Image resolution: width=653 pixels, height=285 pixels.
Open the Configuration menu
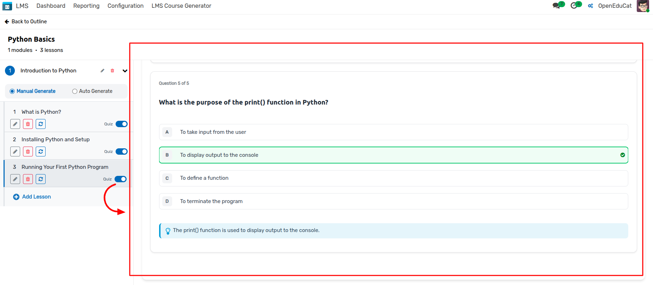(x=126, y=6)
